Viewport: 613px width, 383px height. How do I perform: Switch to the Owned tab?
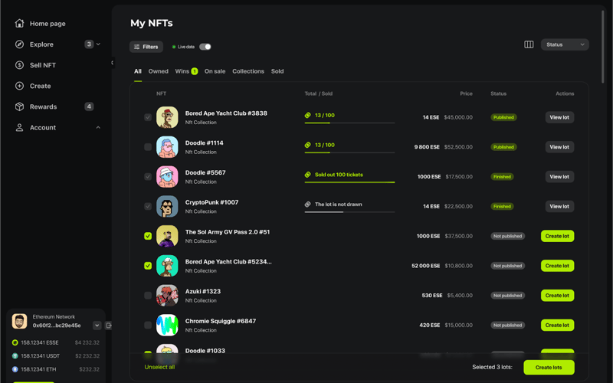[159, 71]
